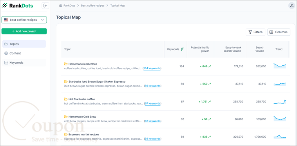Open the best coffee recipes project dropdown
The width and height of the screenshot is (297, 146).
coord(24,20)
